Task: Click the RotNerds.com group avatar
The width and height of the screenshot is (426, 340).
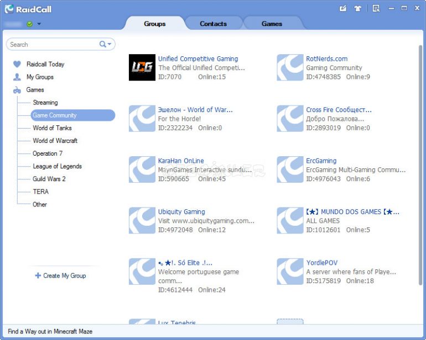Action: coord(290,67)
